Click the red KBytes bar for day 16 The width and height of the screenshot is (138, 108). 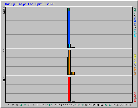(69, 89)
